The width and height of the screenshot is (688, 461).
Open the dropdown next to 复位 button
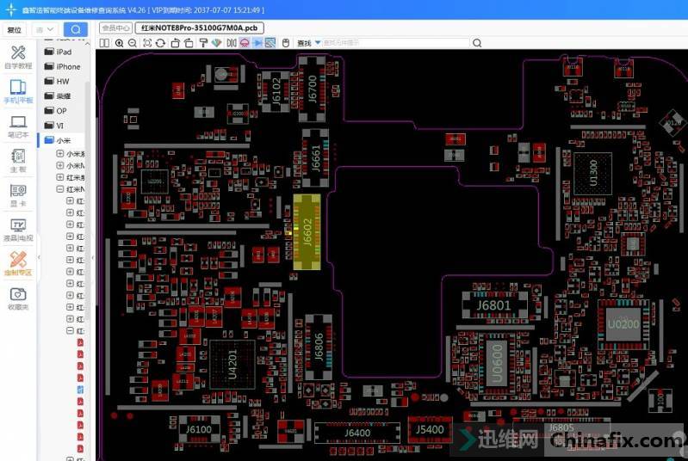[45, 29]
